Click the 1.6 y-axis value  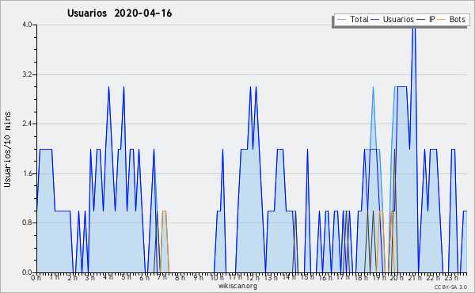coord(27,173)
